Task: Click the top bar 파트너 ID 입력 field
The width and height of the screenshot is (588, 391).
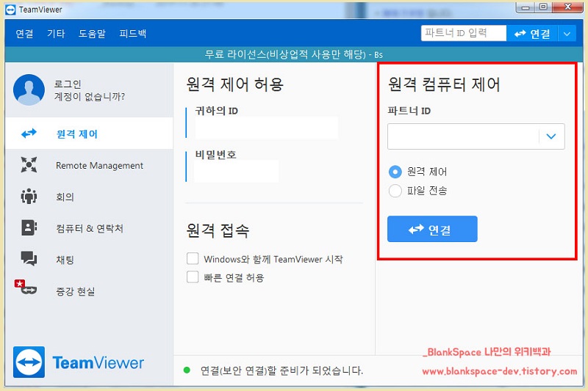Action: click(x=464, y=33)
